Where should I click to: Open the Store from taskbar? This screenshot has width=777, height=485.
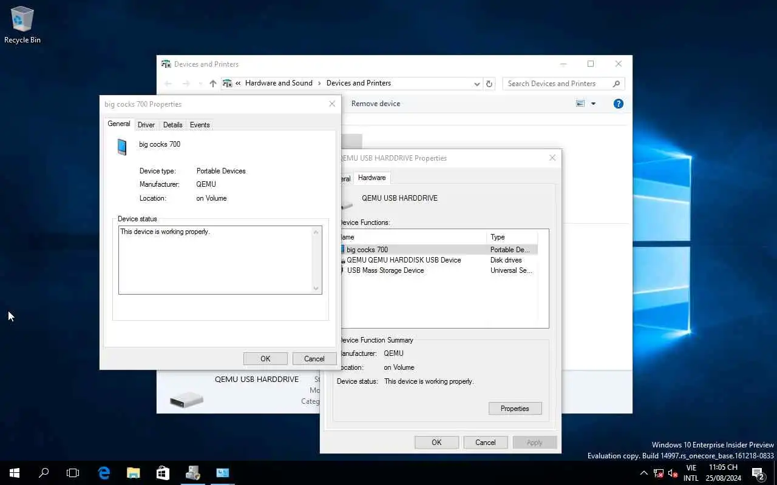163,473
